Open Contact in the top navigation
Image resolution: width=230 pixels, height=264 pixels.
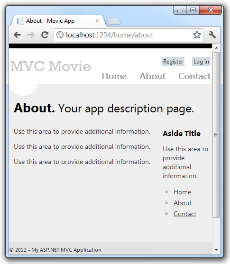194,76
